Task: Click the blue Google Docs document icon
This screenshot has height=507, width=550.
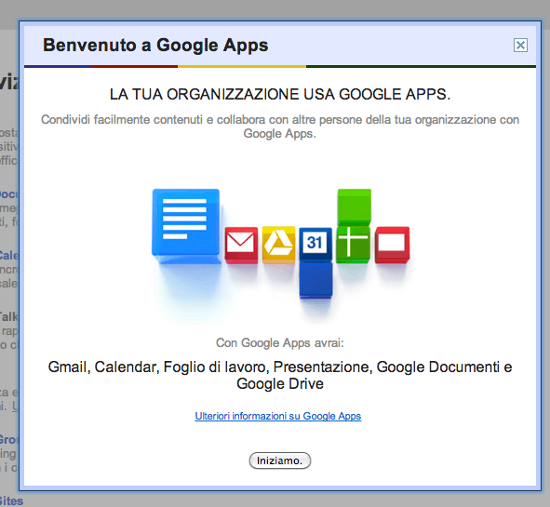Action: pos(186,225)
